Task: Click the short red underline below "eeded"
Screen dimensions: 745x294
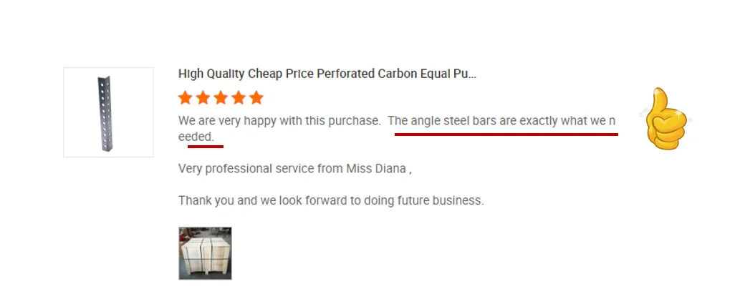Action: [206, 147]
